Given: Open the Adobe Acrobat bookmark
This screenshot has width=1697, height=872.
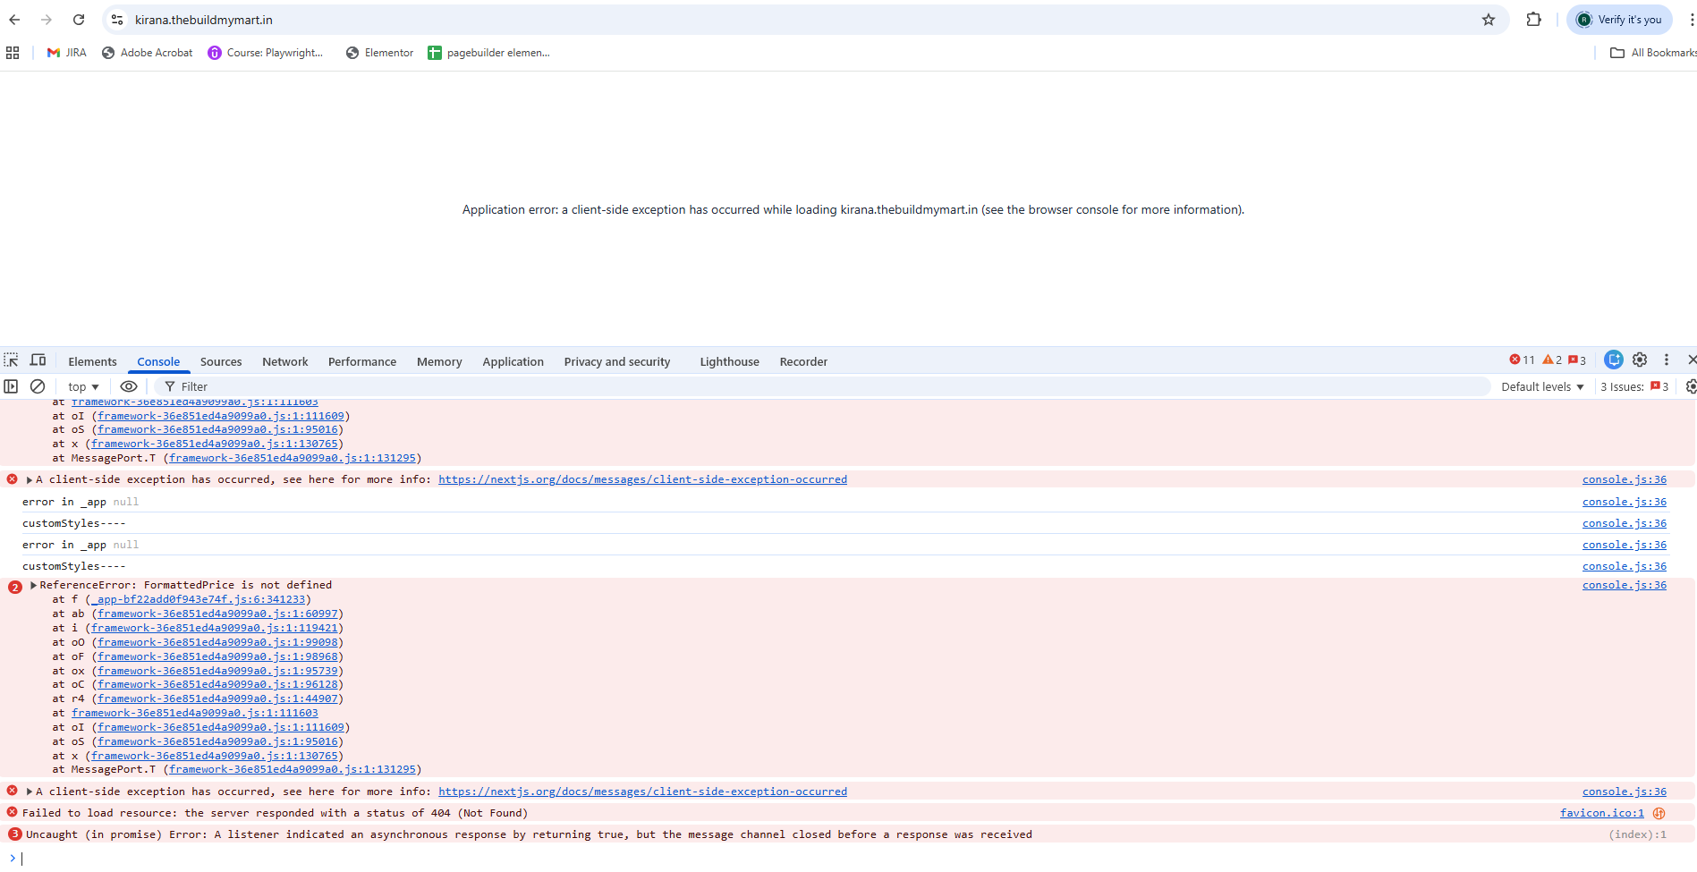Looking at the screenshot, I should point(148,53).
